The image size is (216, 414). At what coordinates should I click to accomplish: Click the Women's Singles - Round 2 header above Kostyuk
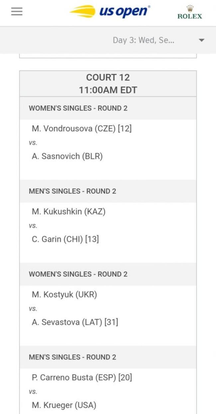coord(108,274)
